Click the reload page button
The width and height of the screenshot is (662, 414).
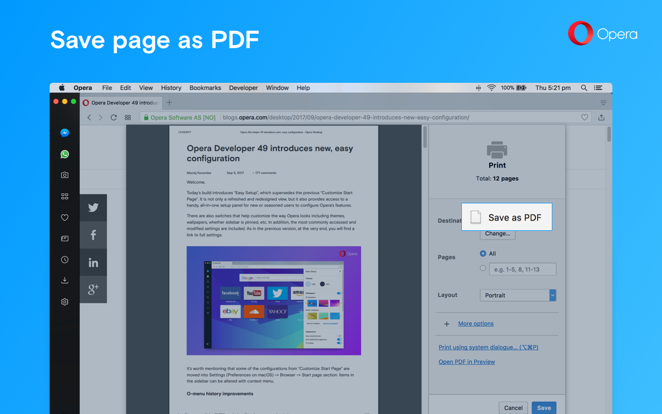tap(114, 117)
